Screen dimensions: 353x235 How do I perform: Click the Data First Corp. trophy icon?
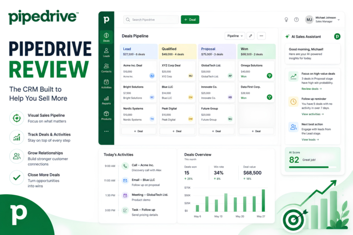tap(269, 97)
